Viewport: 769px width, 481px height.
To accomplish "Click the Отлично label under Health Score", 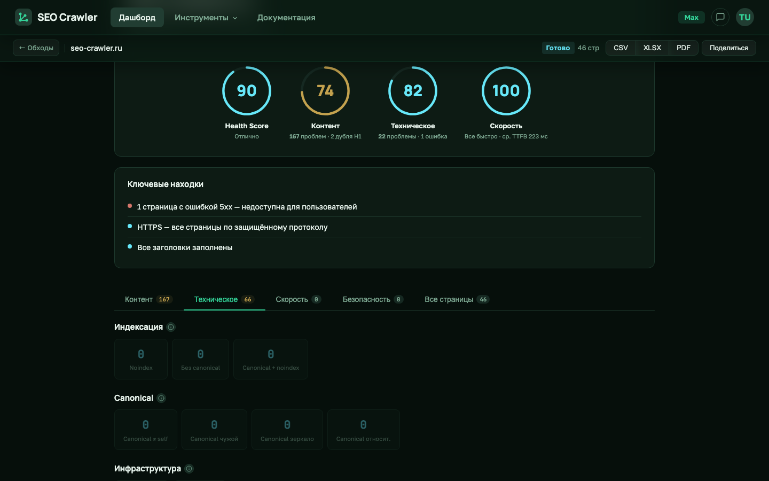I will point(247,136).
